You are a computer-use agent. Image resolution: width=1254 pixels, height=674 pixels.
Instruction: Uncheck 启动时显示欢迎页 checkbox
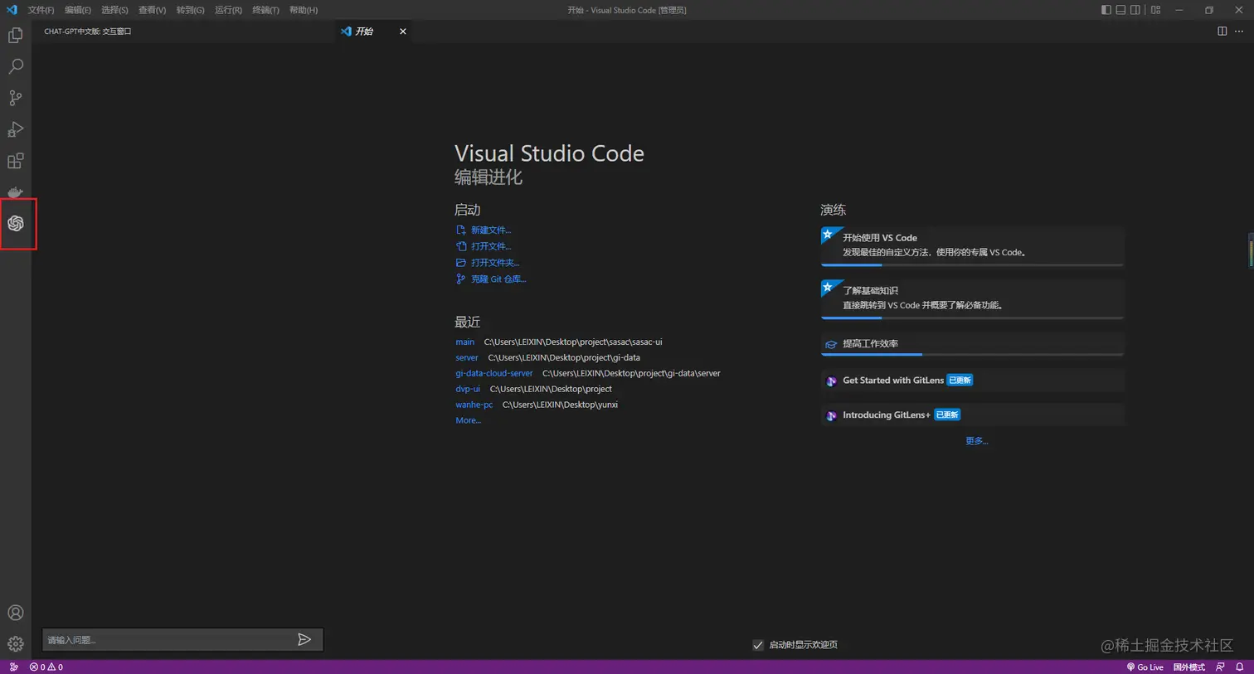tap(758, 645)
